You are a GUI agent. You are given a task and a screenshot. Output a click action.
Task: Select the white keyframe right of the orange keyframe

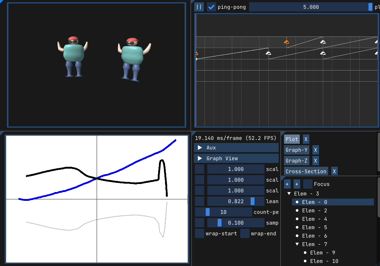pos(323,42)
